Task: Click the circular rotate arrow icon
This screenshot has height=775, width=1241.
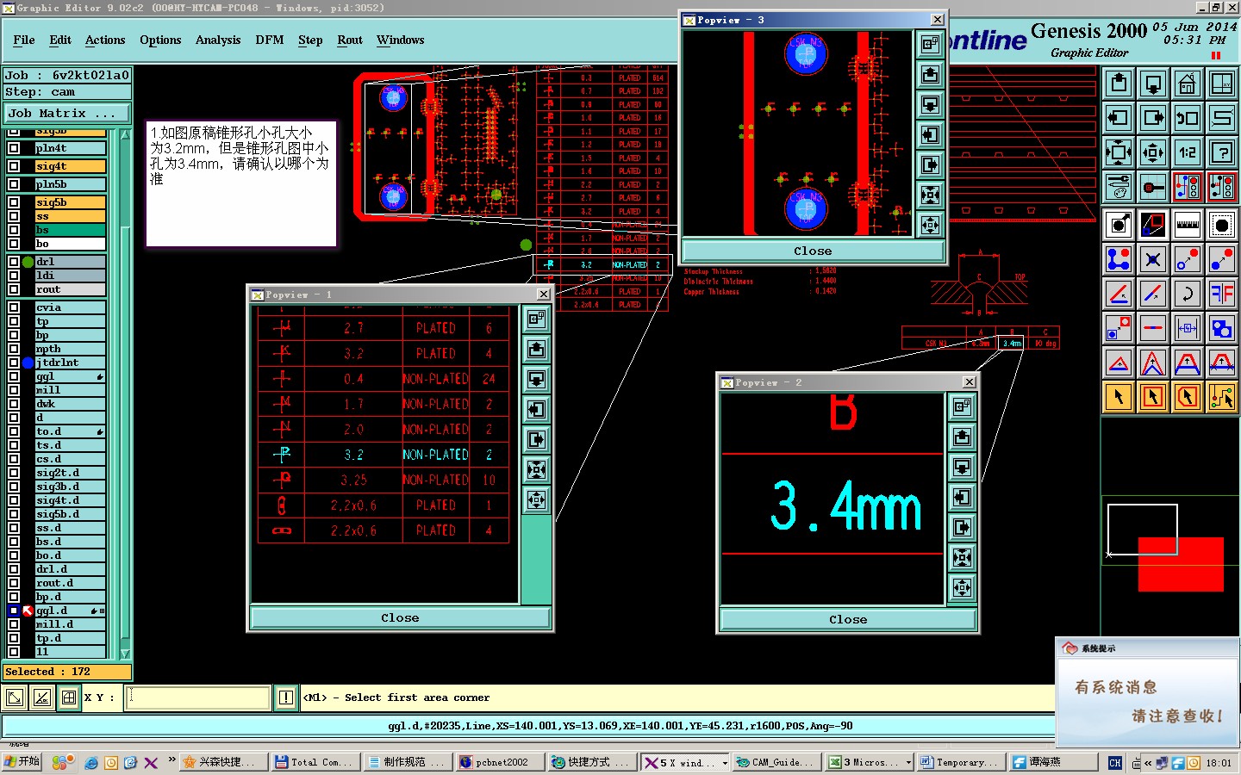Action: (x=1188, y=294)
